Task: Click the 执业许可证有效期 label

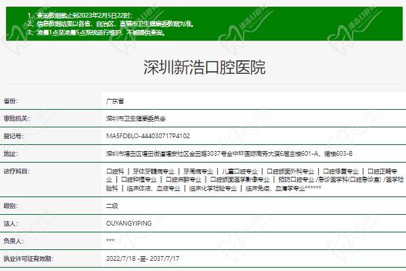Action: coord(28,259)
